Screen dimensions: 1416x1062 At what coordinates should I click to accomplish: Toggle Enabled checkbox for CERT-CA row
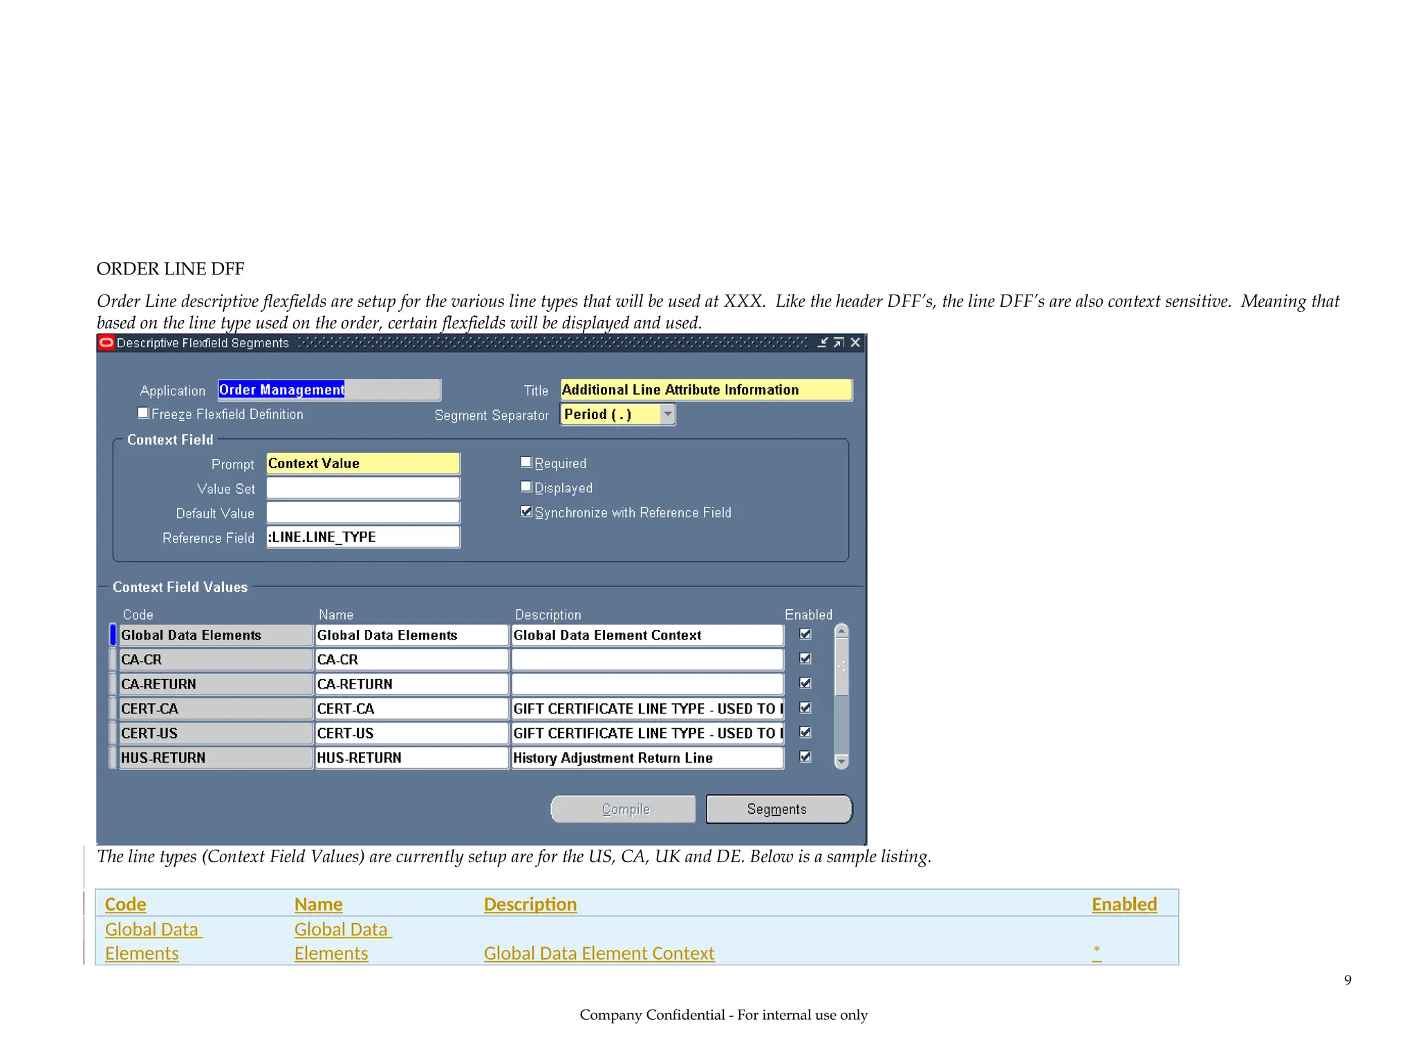[805, 708]
